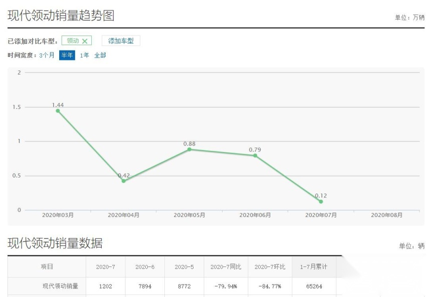Viewport: 427px width, 297px height.
Task: Click the 2020年03月 axis label
Action: pyautogui.click(x=58, y=215)
